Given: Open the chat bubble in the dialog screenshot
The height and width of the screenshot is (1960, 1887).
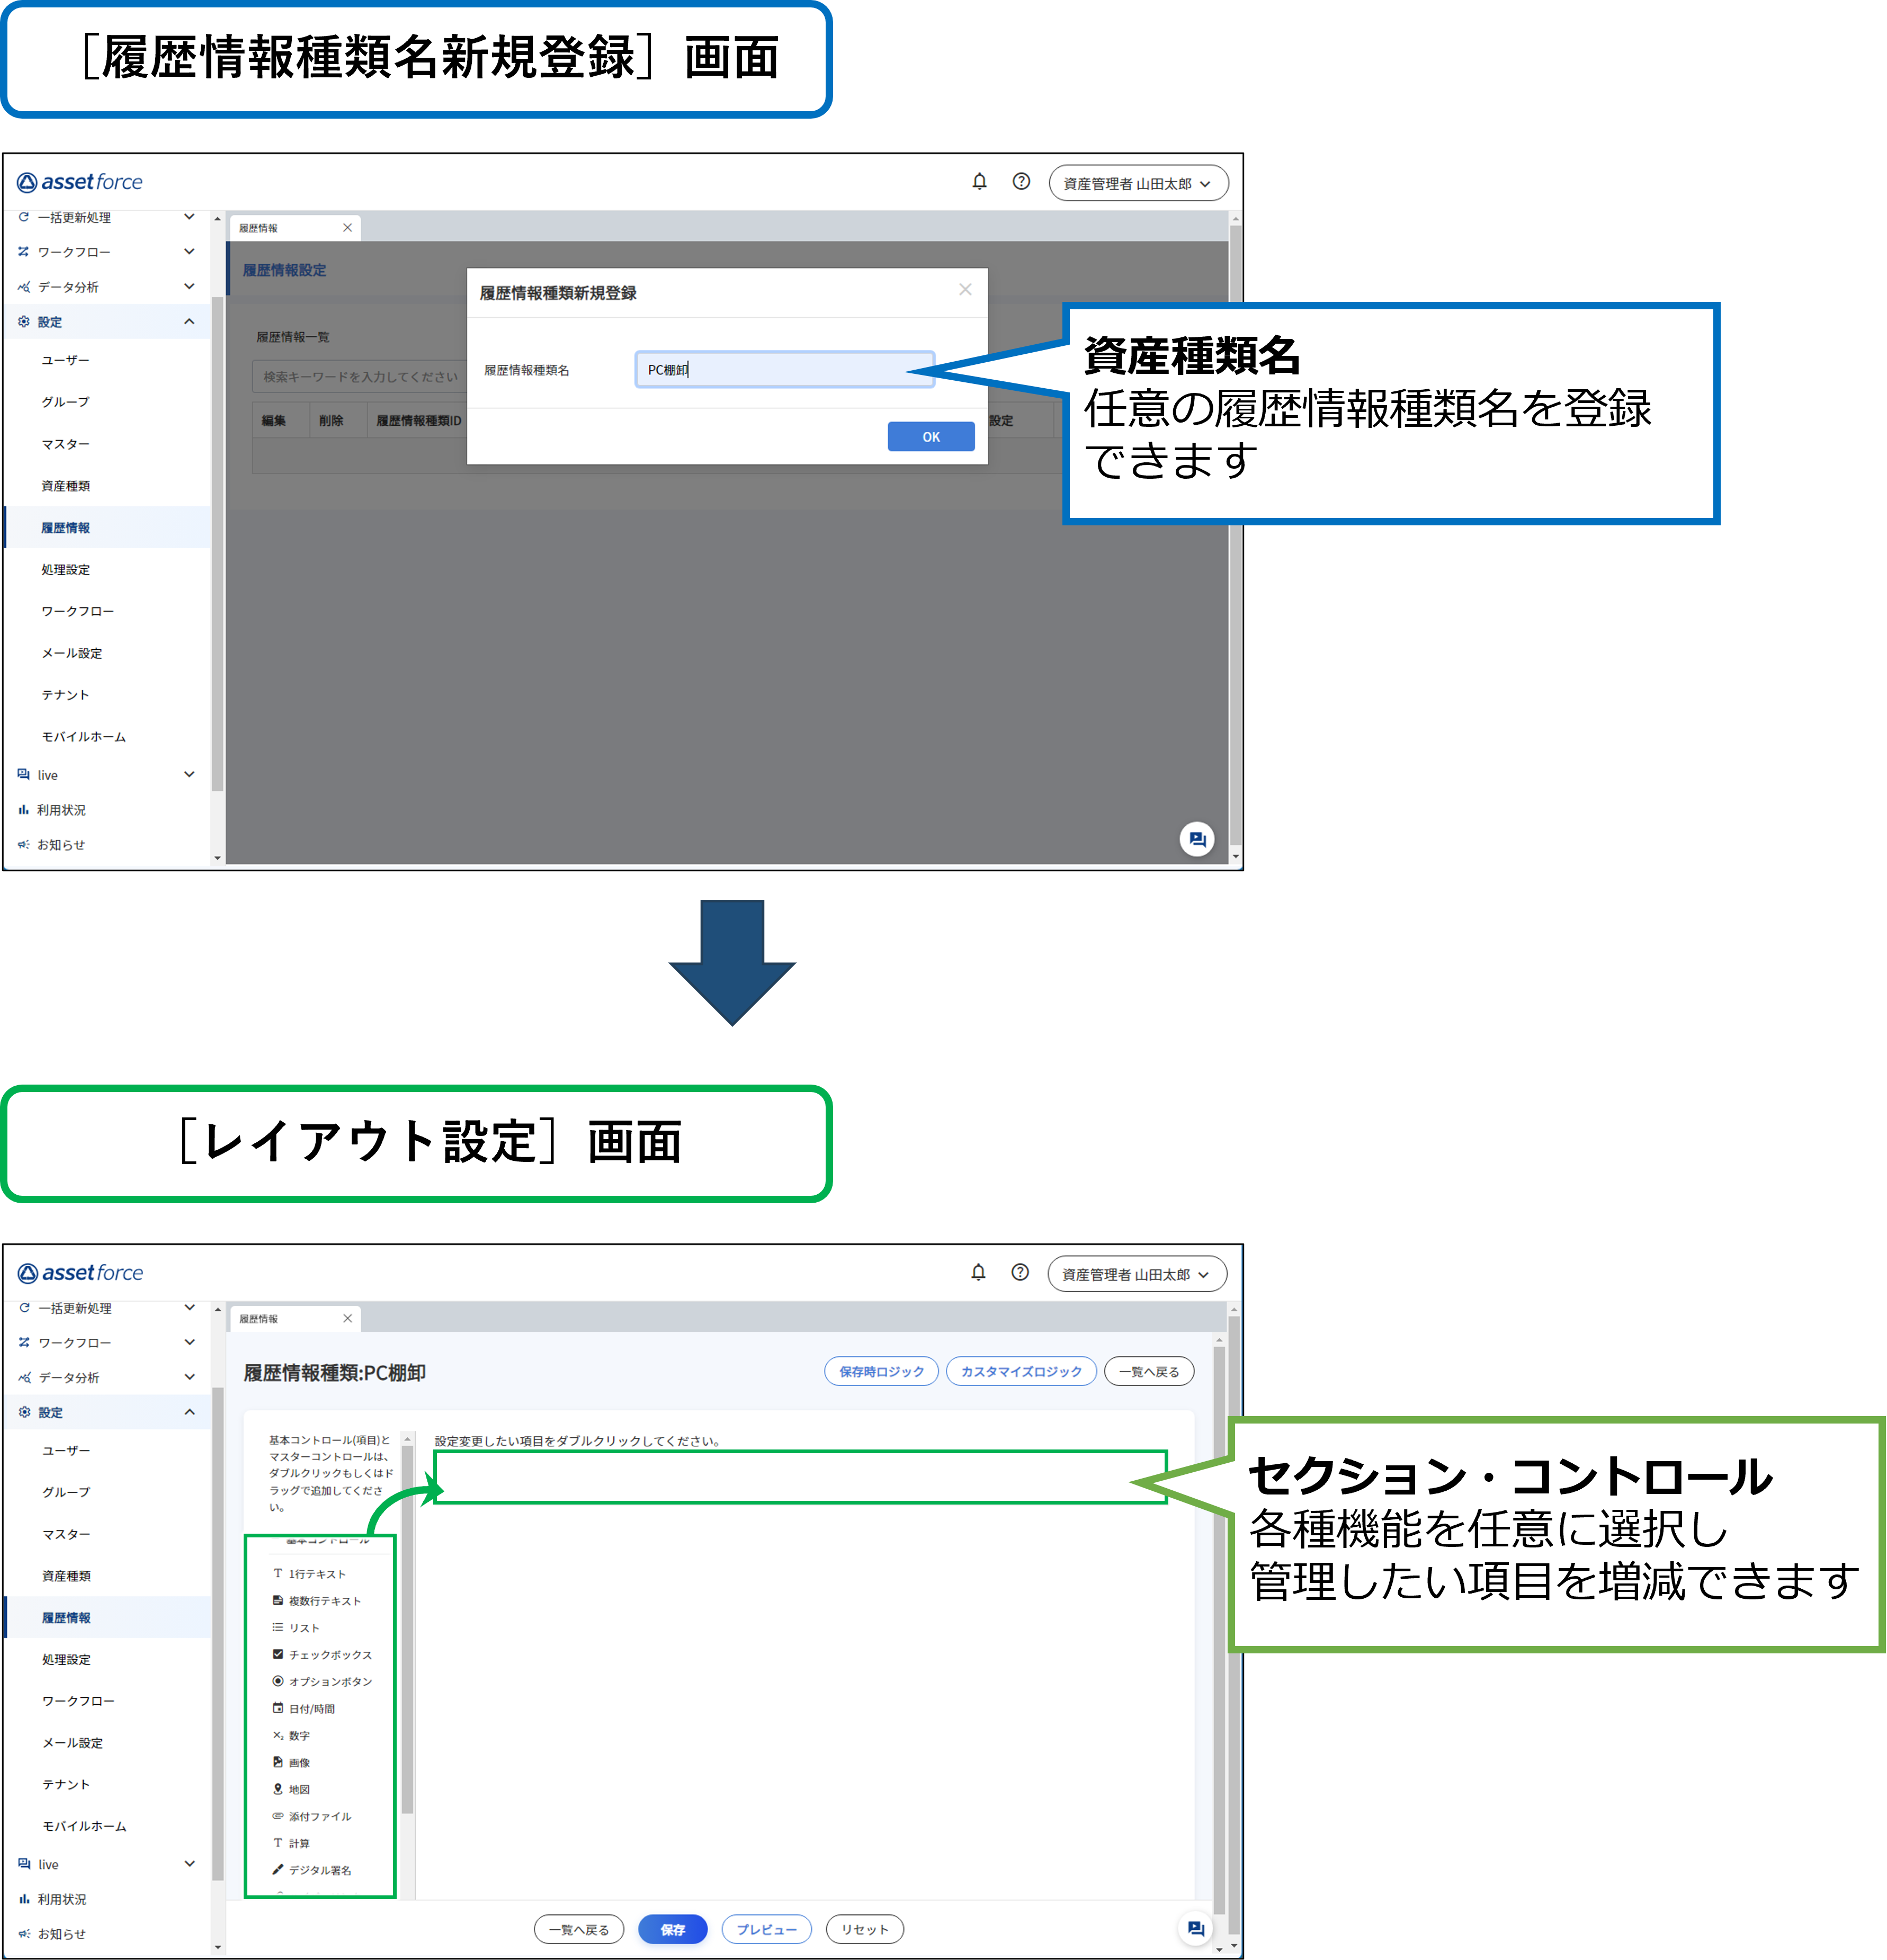Looking at the screenshot, I should point(1197,839).
